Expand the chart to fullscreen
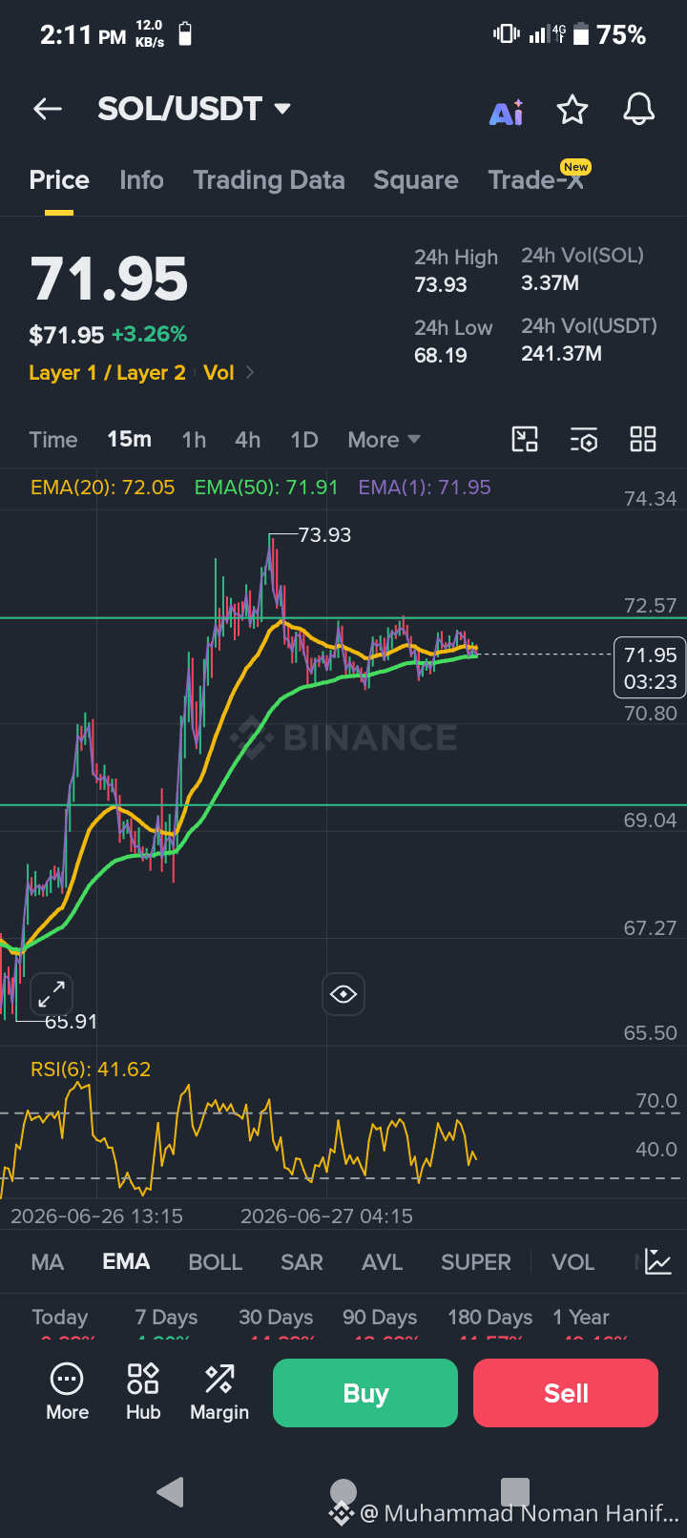 tap(52, 994)
